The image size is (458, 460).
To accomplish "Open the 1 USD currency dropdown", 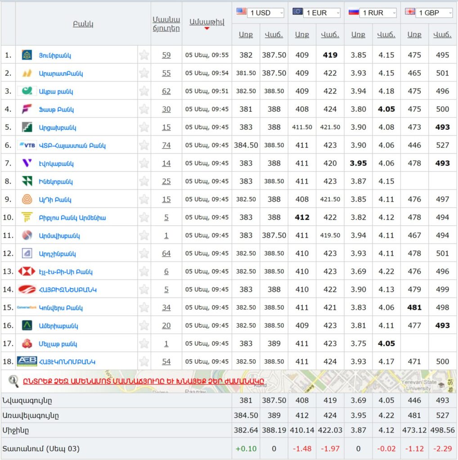I will pos(265,13).
